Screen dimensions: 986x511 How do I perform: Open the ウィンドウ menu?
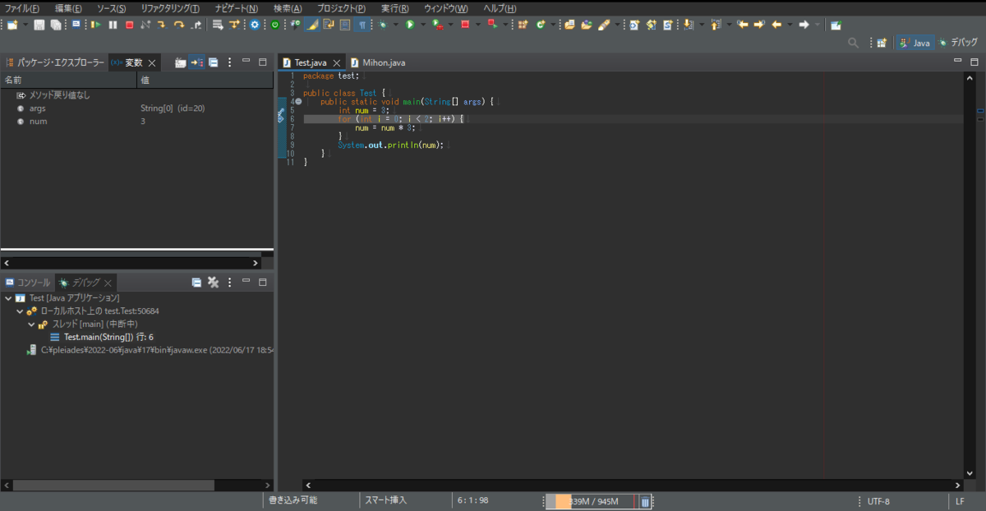point(446,8)
